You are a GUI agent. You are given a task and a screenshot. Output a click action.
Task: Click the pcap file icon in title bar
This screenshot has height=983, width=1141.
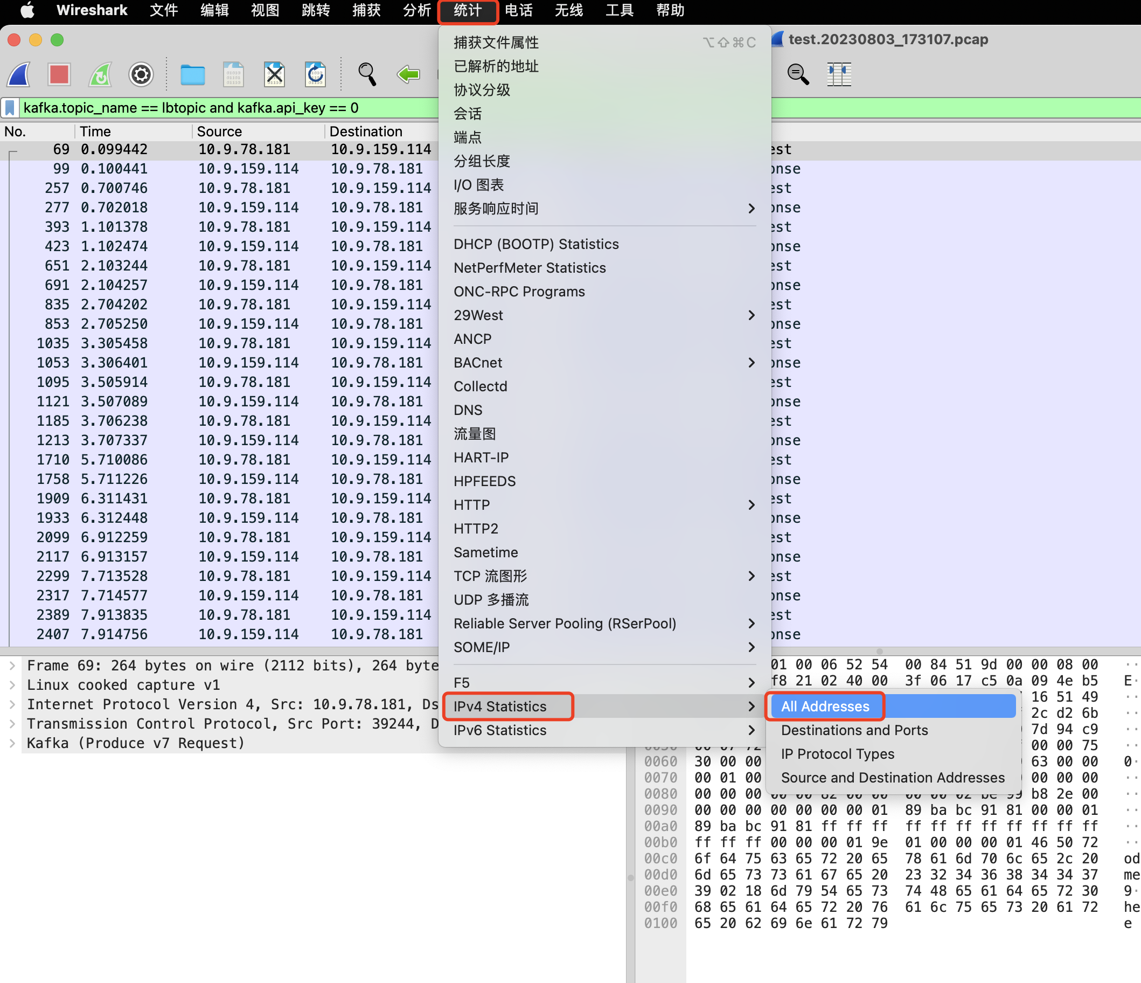[x=777, y=39]
